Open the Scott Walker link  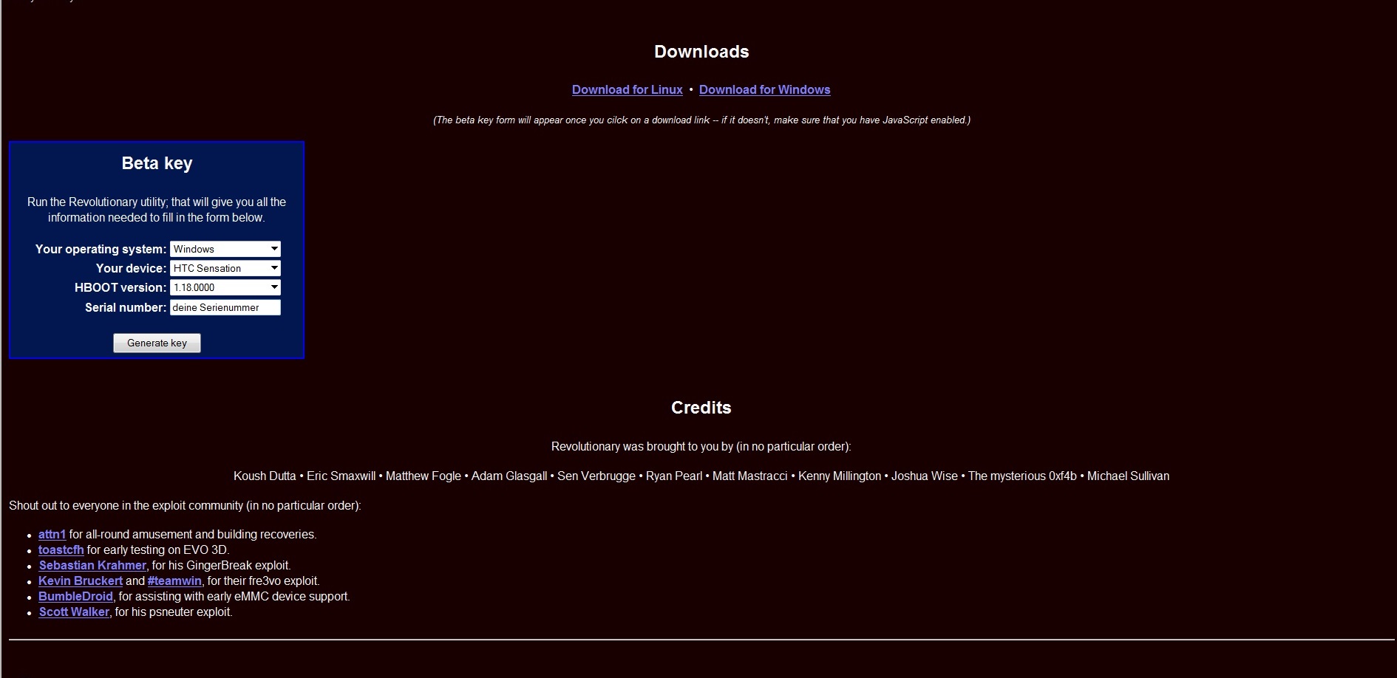tap(74, 612)
